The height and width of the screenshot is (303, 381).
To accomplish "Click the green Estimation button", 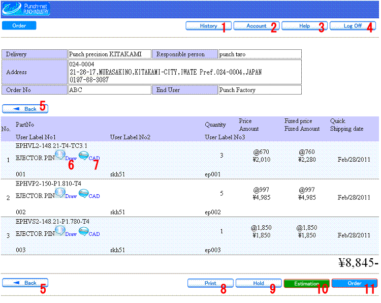I will click(307, 284).
